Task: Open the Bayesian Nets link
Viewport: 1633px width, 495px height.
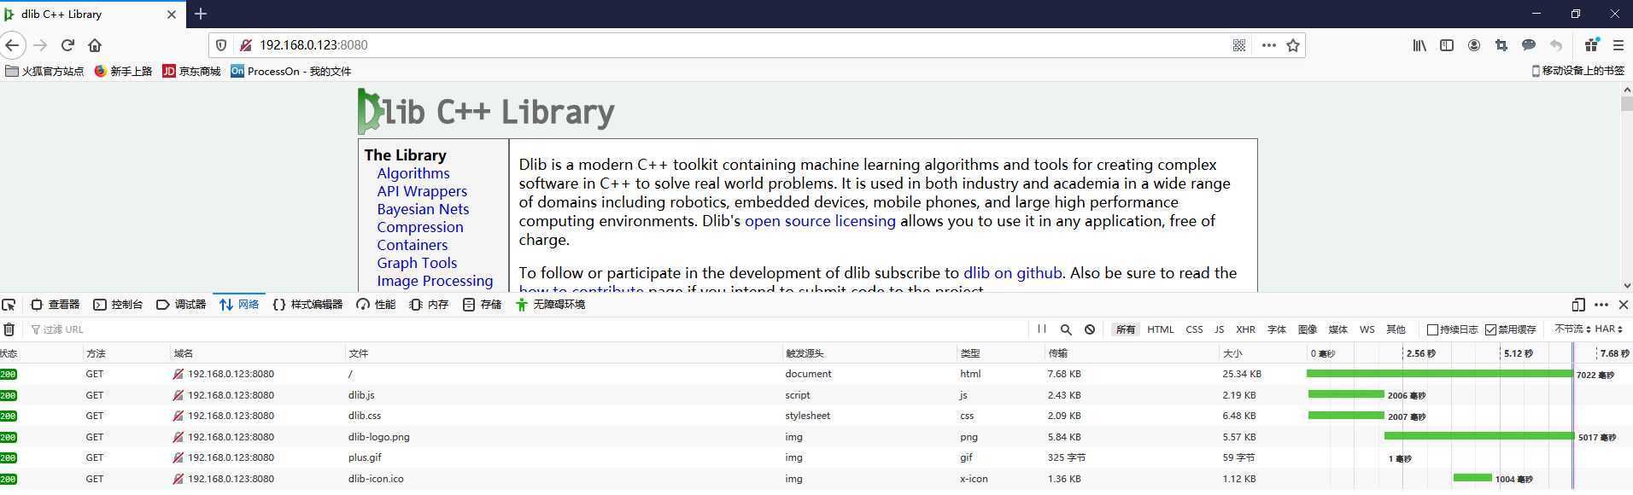Action: (x=423, y=209)
